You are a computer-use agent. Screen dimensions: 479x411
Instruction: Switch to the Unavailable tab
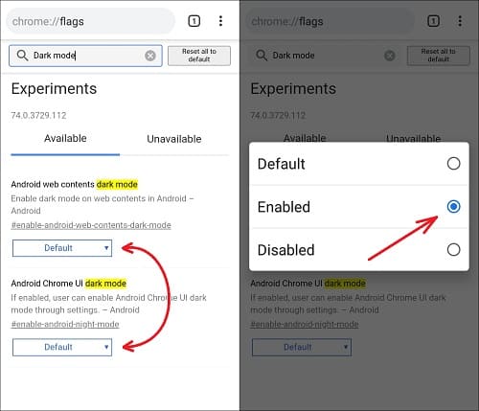(174, 139)
